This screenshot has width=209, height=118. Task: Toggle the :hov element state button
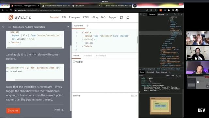click(168, 76)
